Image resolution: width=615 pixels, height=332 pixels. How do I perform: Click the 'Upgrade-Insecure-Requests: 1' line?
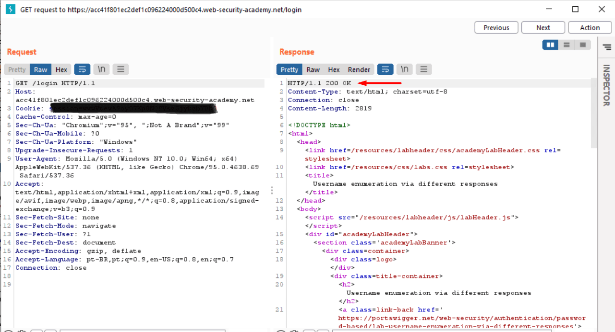tap(74, 150)
